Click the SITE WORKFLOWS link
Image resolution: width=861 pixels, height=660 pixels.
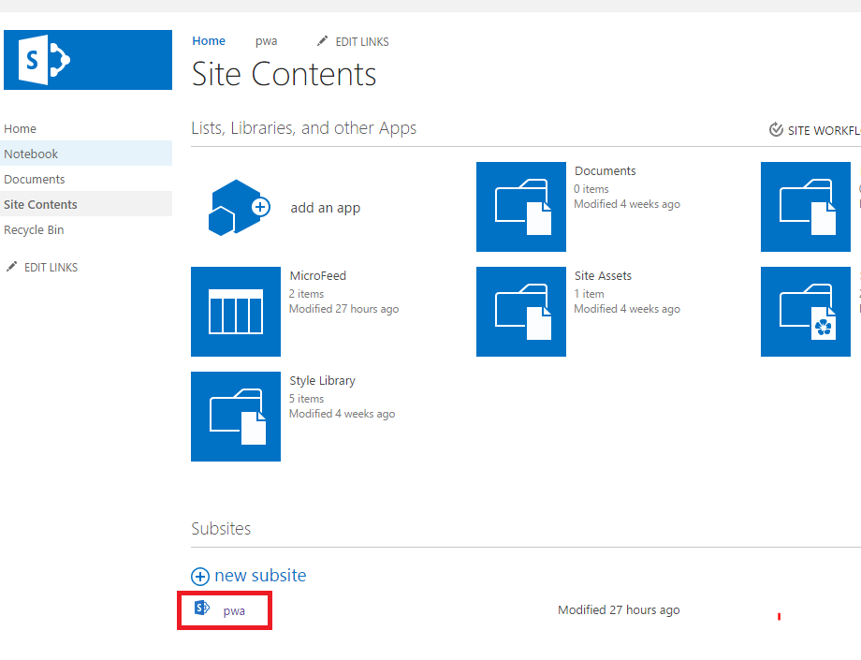[825, 130]
